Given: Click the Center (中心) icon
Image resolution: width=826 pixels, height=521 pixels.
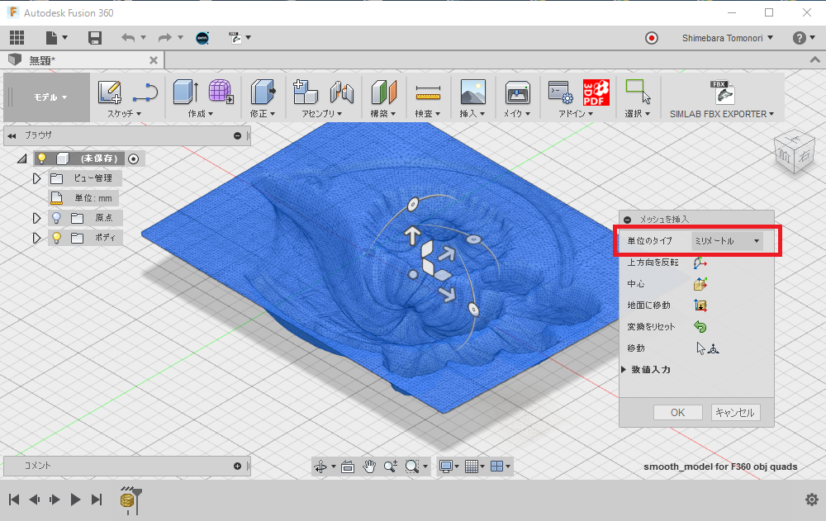Looking at the screenshot, I should (x=700, y=284).
